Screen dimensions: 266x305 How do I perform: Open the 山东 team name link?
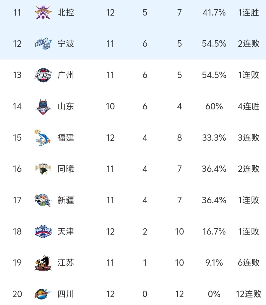click(66, 106)
